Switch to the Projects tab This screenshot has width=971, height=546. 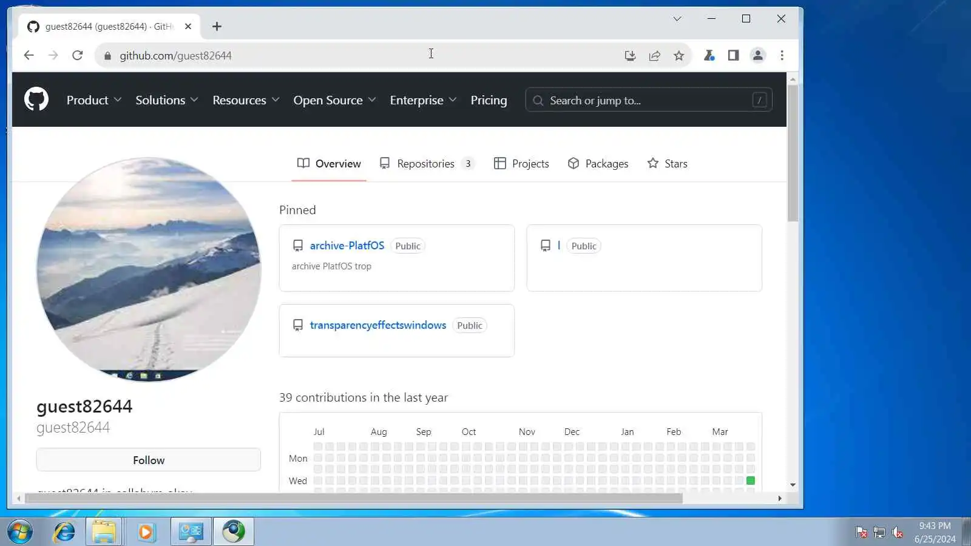click(x=521, y=163)
